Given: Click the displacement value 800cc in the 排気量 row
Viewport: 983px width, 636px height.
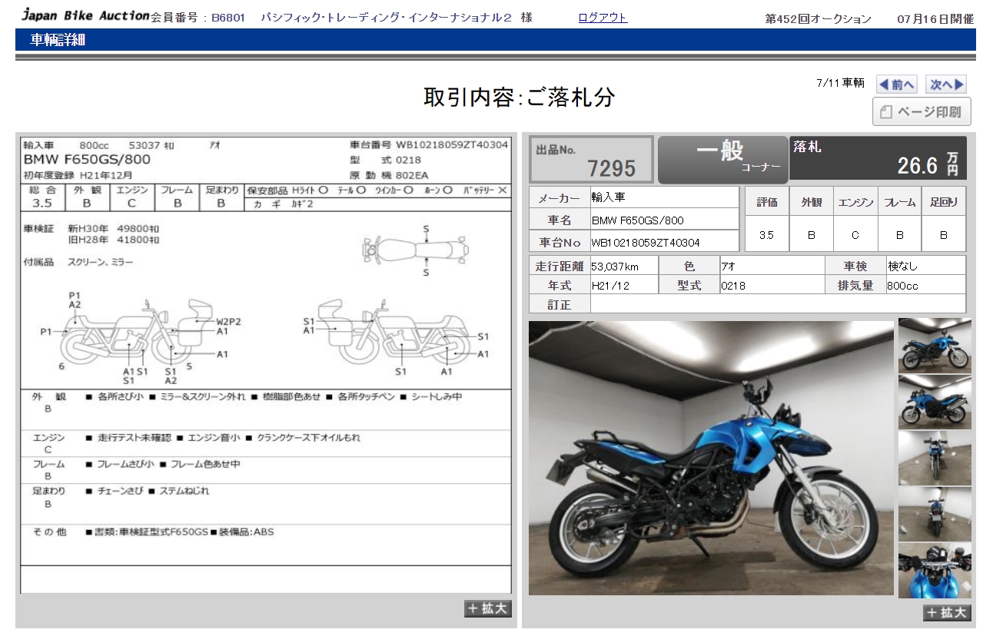Looking at the screenshot, I should coord(903,286).
